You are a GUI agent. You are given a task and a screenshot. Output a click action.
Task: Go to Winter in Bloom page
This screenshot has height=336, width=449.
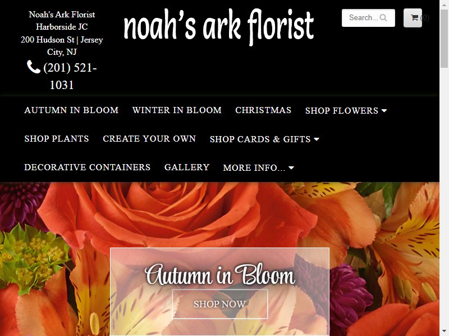(x=177, y=110)
